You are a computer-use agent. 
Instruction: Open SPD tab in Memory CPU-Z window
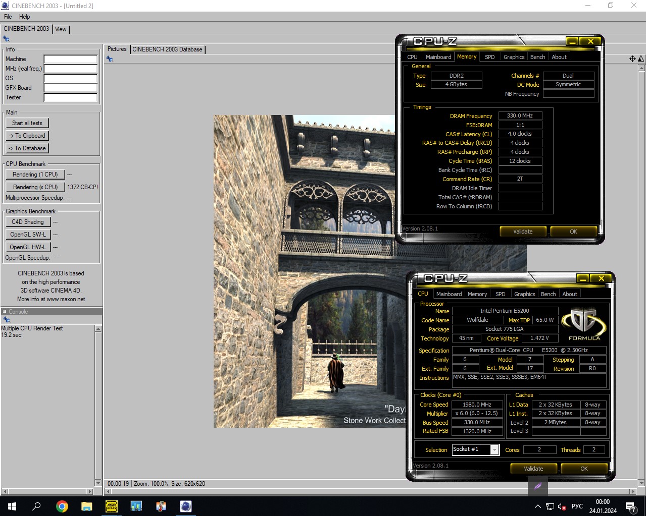[490, 57]
